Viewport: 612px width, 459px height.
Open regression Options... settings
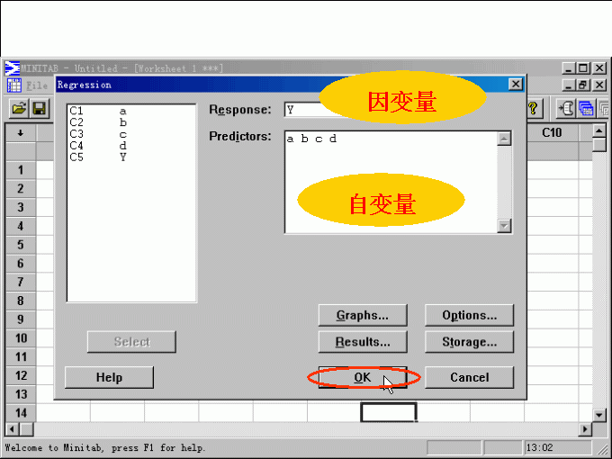(x=469, y=315)
